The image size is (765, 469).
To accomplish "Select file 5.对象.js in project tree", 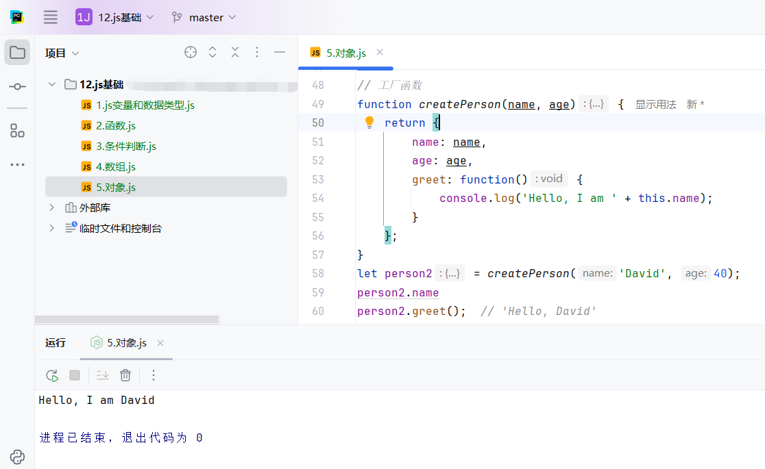I will click(166, 187).
